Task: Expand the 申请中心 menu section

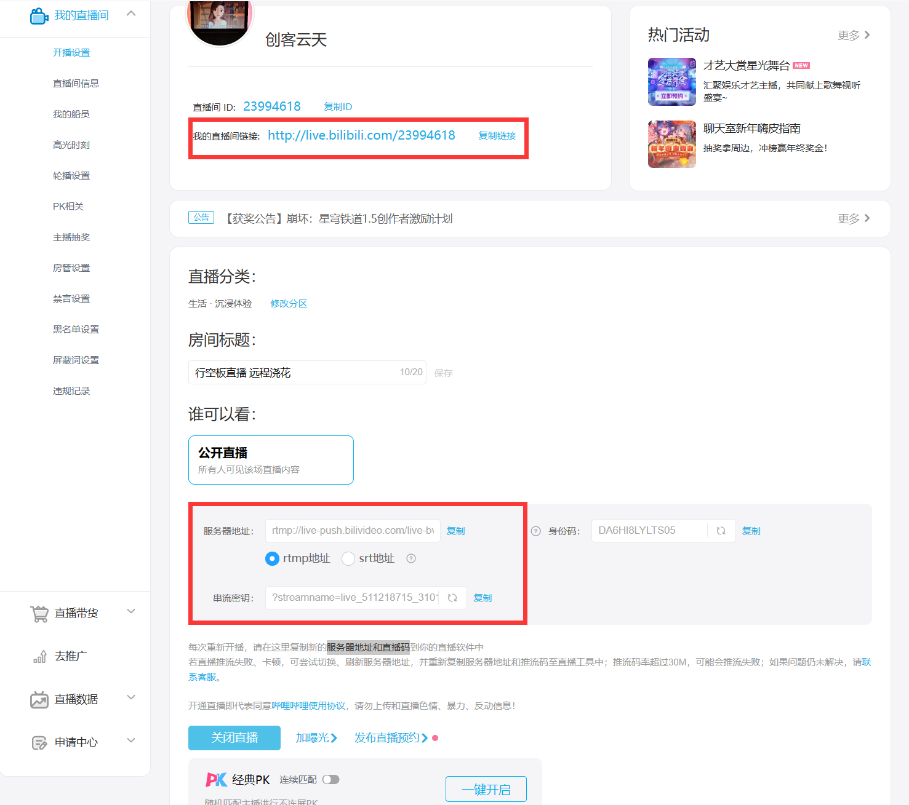Action: point(131,740)
